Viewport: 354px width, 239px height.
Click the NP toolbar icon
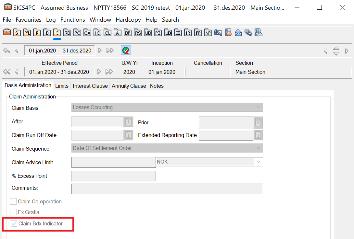(208, 32)
